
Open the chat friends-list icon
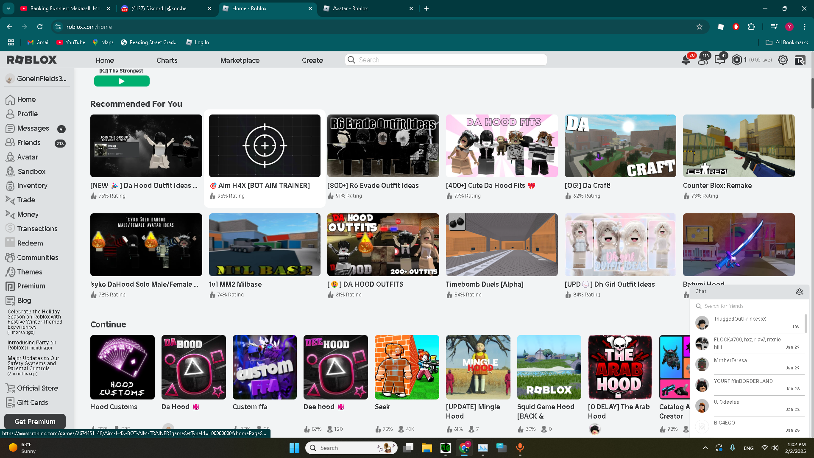click(800, 291)
